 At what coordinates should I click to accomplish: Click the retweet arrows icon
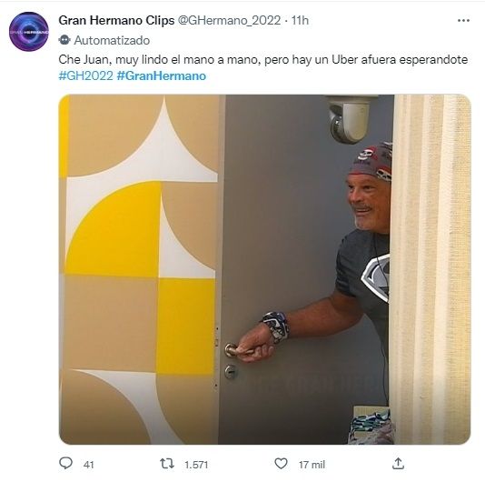tap(167, 464)
